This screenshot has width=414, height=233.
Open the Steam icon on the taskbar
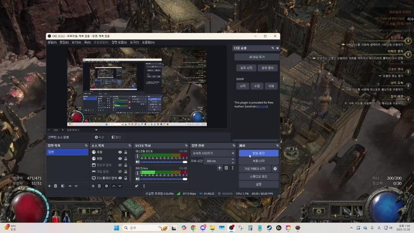(x=269, y=228)
